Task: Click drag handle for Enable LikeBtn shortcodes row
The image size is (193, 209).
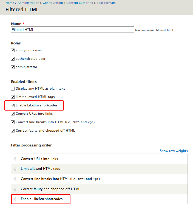Action: tap(16, 199)
